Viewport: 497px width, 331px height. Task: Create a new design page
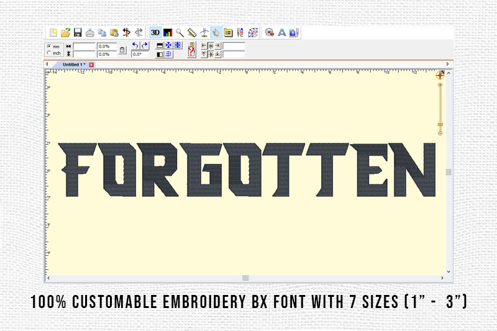[53, 32]
